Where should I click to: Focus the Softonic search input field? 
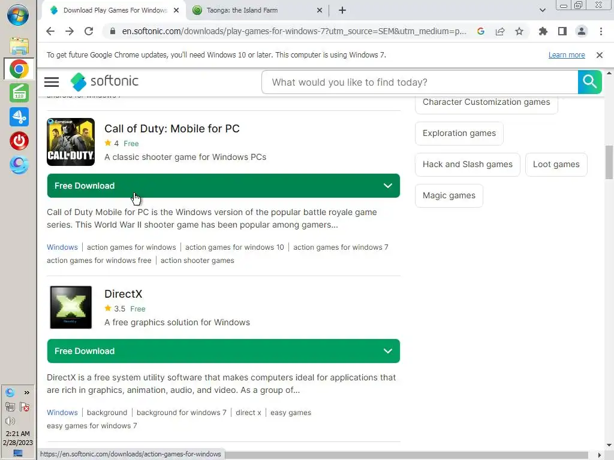click(x=420, y=82)
